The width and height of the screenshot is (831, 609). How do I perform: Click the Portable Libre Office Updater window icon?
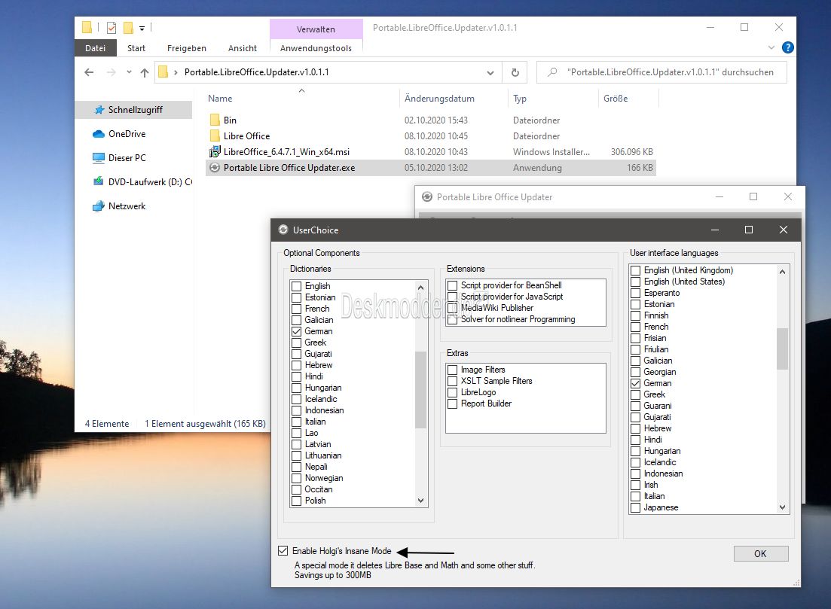click(x=427, y=197)
